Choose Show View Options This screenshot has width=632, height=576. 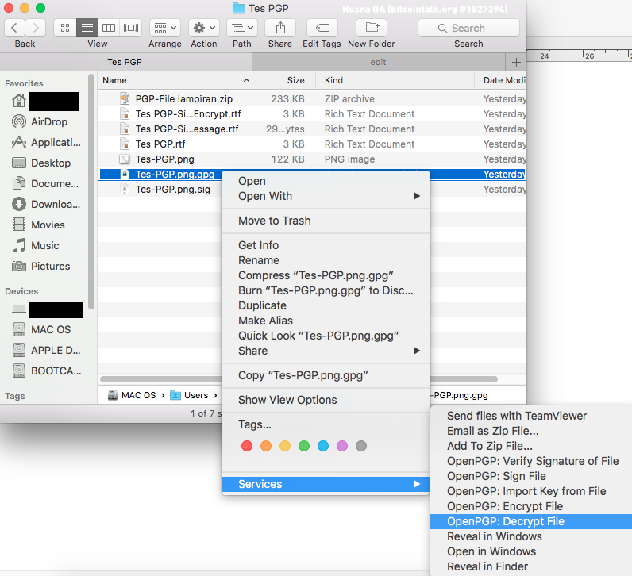click(x=326, y=400)
